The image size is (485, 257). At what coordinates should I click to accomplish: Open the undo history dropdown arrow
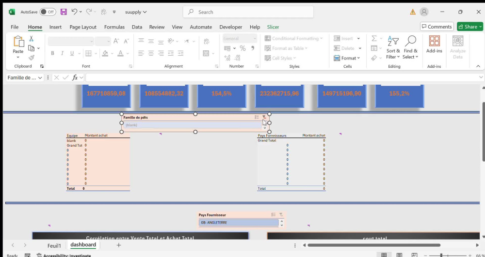(x=81, y=12)
